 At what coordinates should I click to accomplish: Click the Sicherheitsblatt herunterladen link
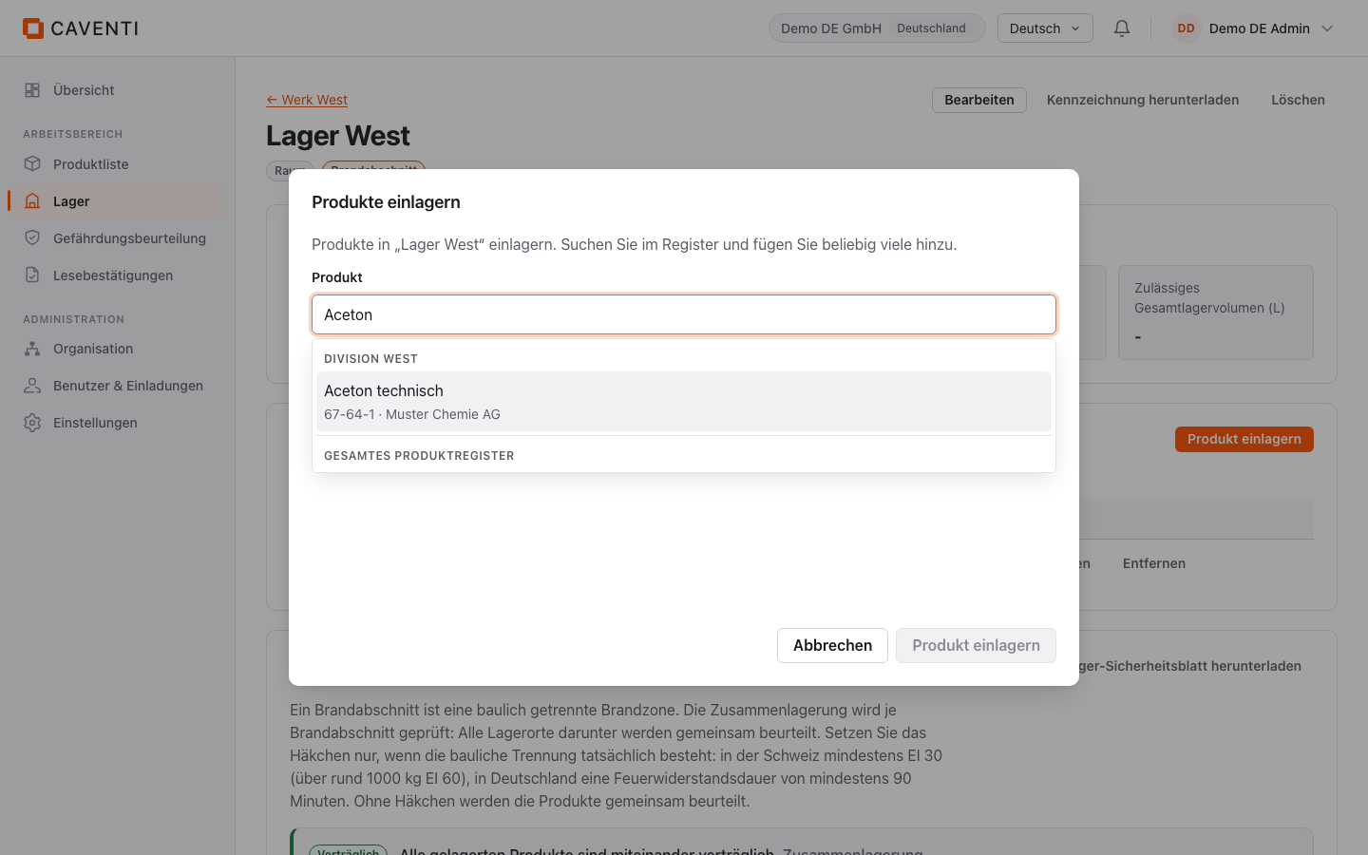pyautogui.click(x=1189, y=666)
